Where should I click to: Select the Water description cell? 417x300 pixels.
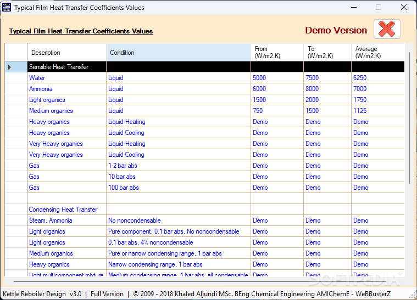click(x=66, y=78)
